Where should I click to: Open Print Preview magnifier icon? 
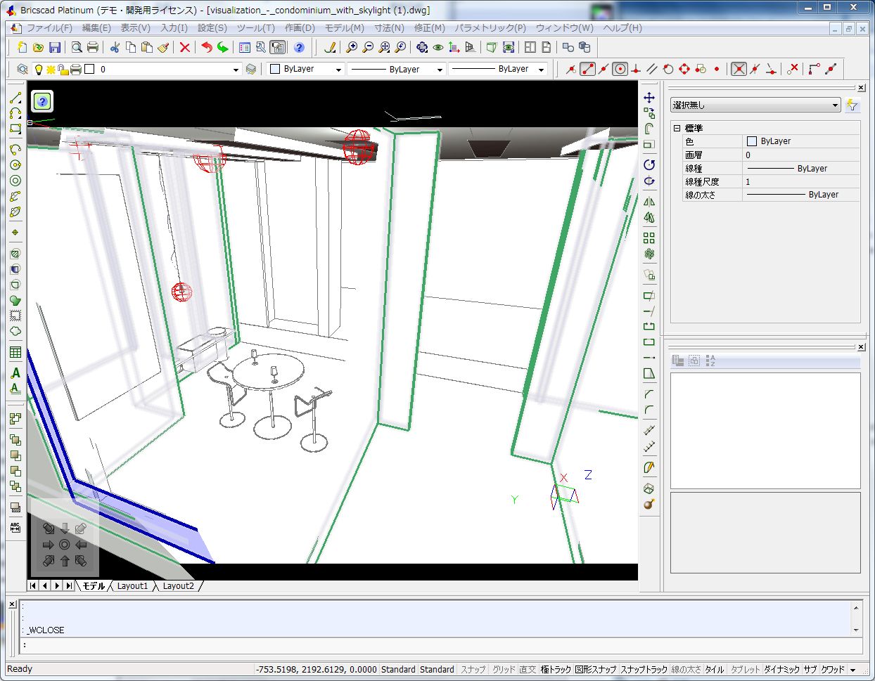click(77, 47)
